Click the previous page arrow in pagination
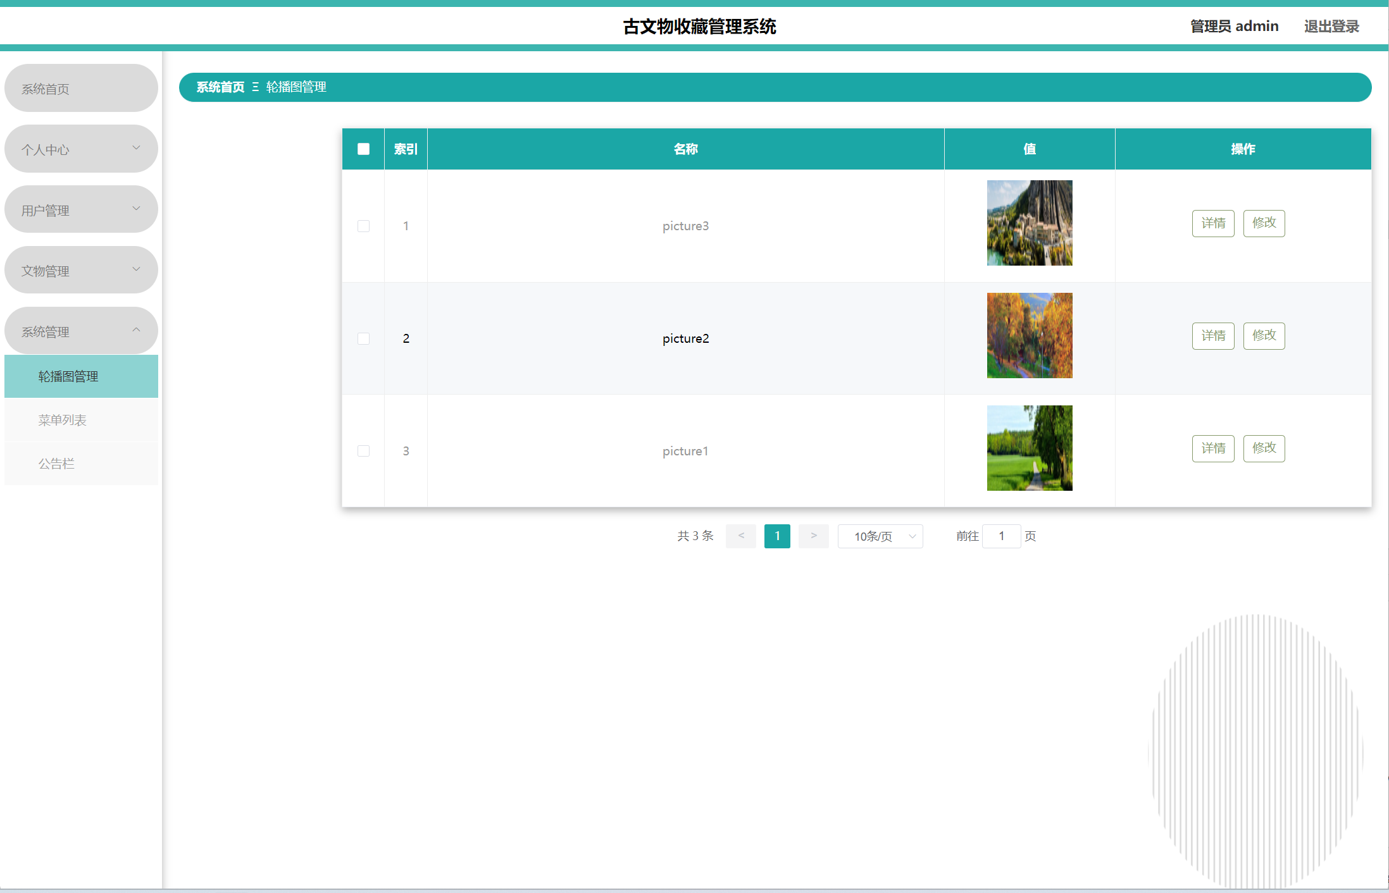Image resolution: width=1389 pixels, height=893 pixels. pos(740,536)
